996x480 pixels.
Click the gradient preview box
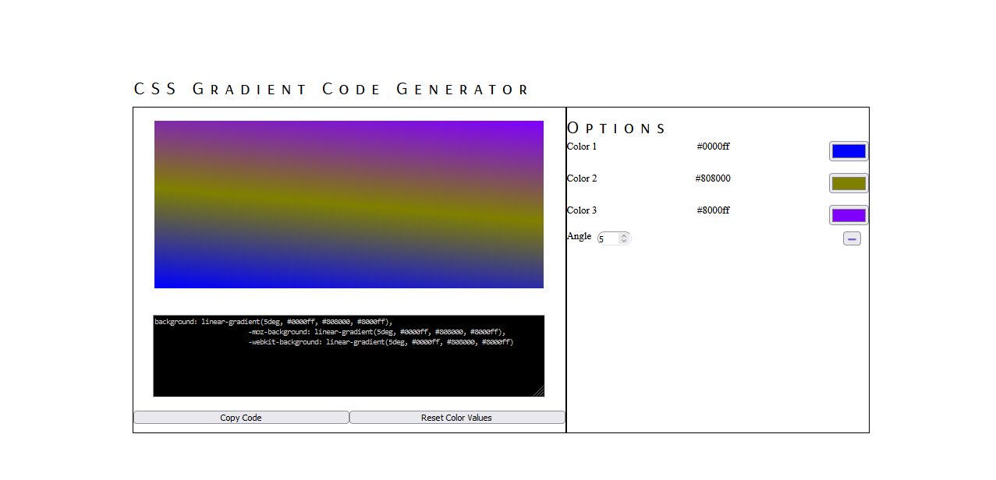coord(349,204)
